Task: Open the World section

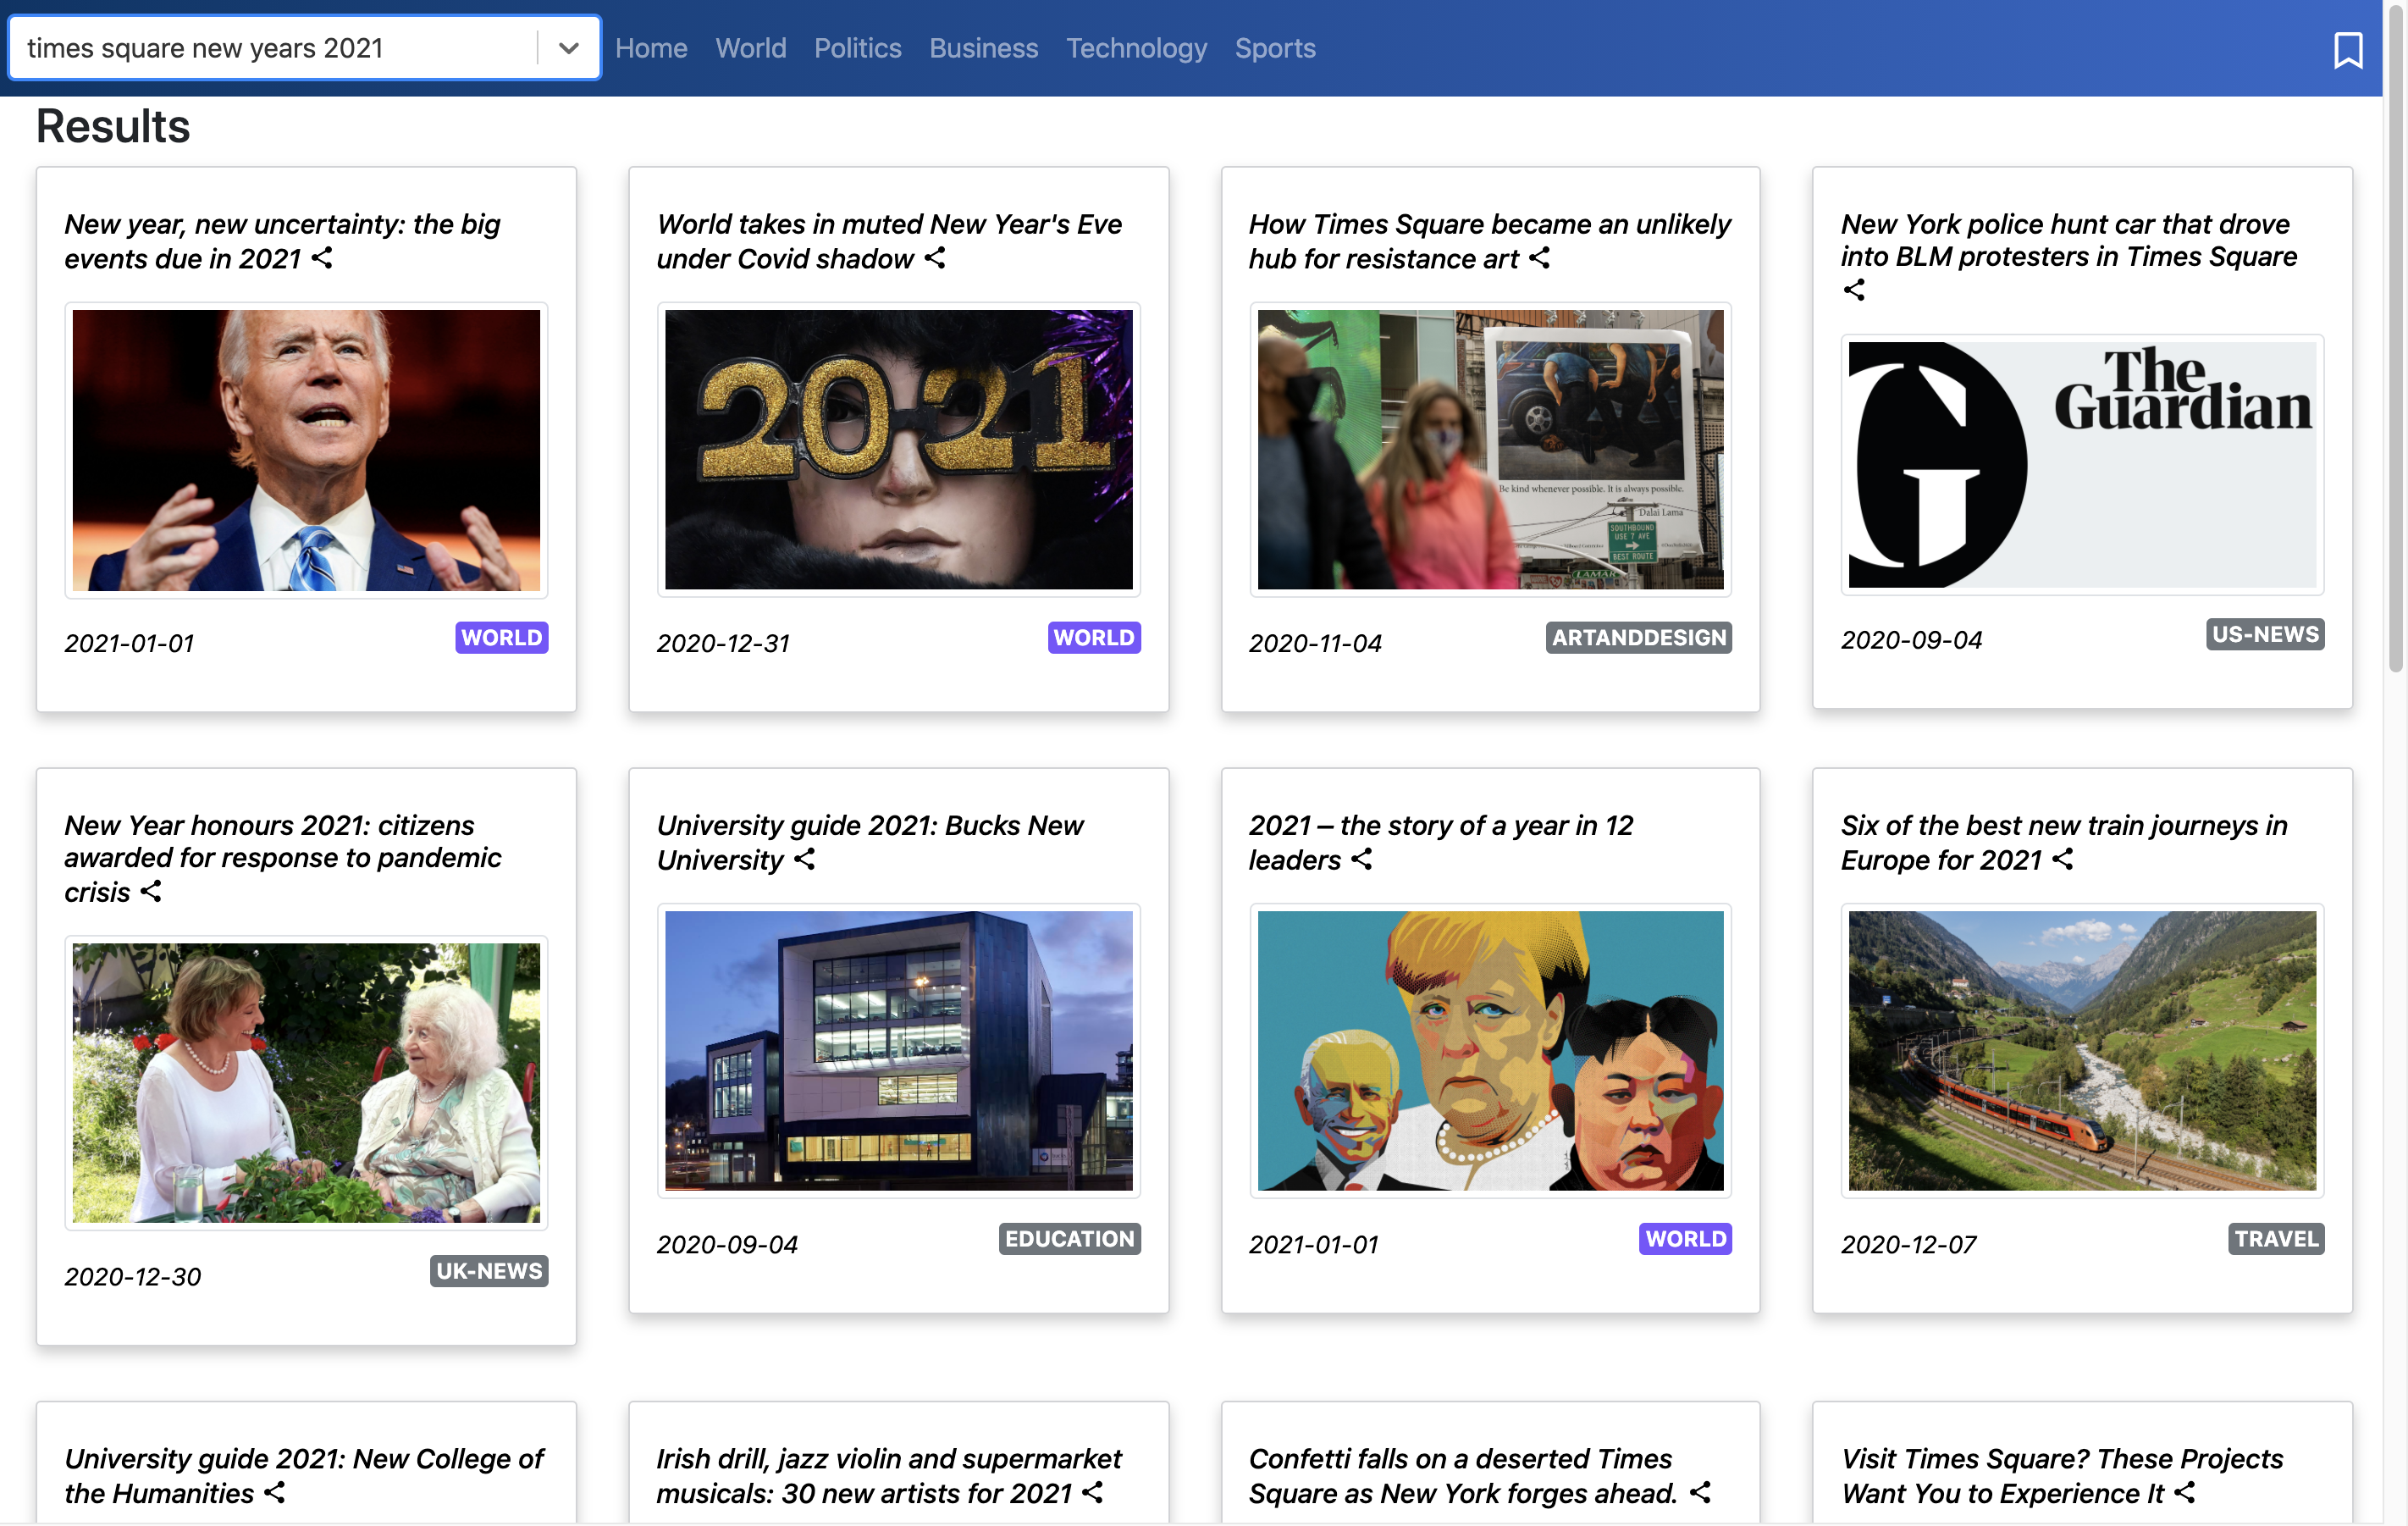Action: click(x=751, y=48)
